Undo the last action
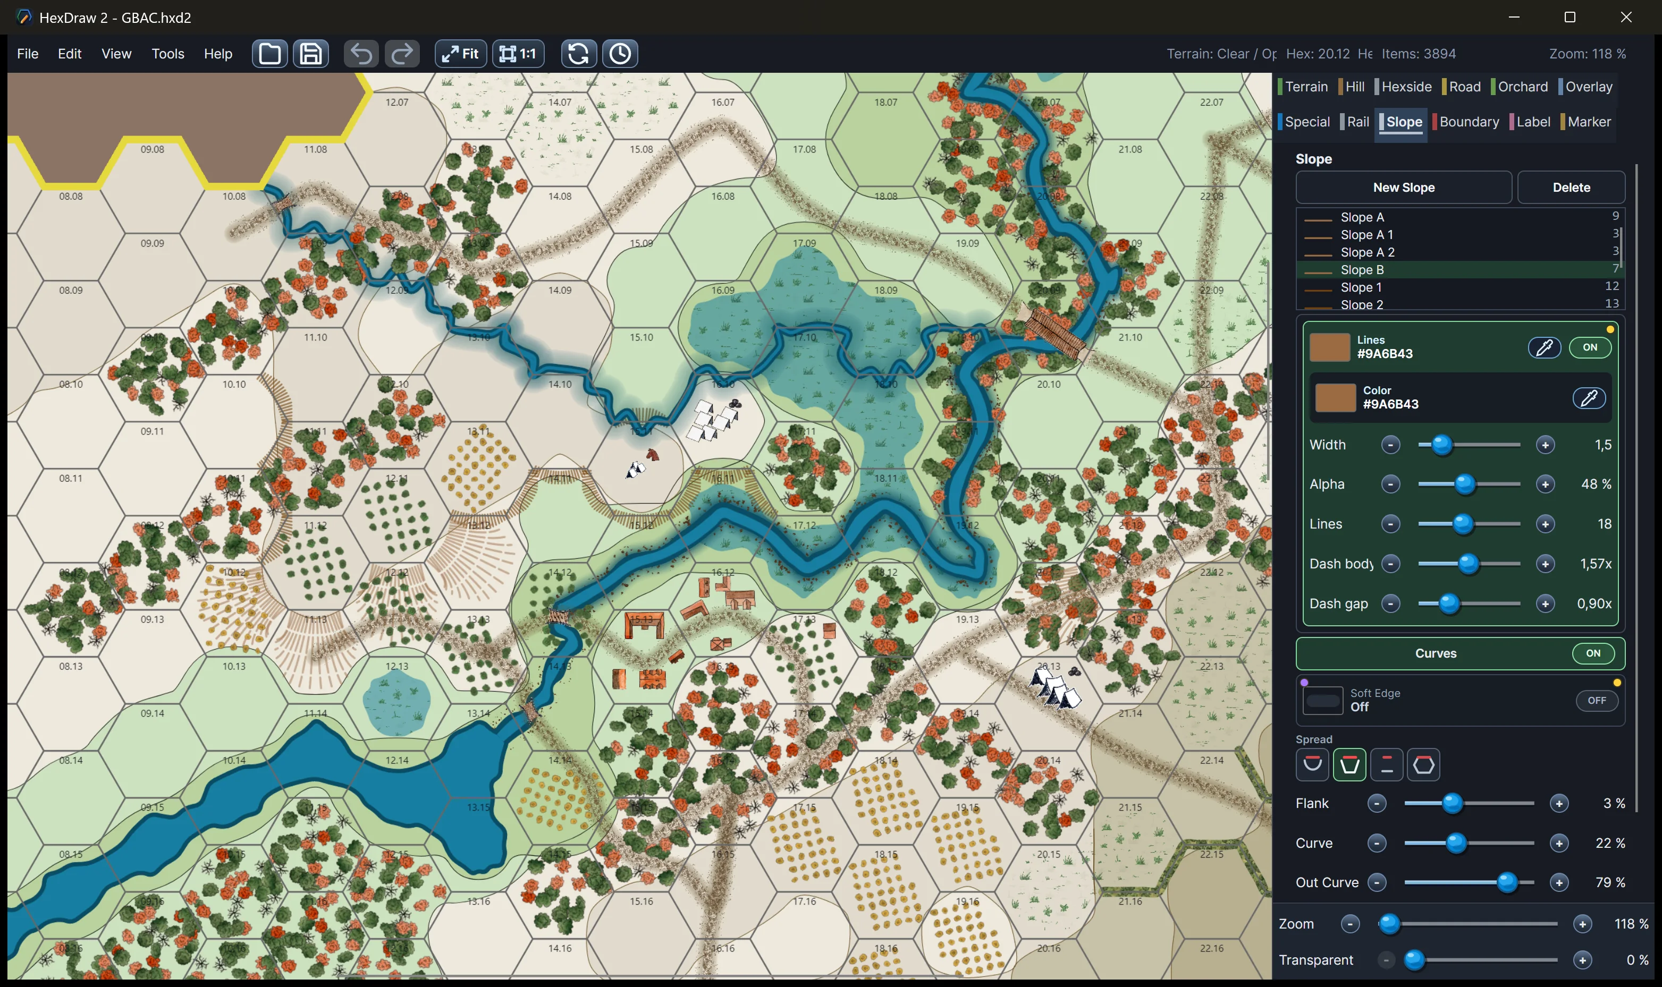Screen dimensions: 1662x987 coord(361,54)
